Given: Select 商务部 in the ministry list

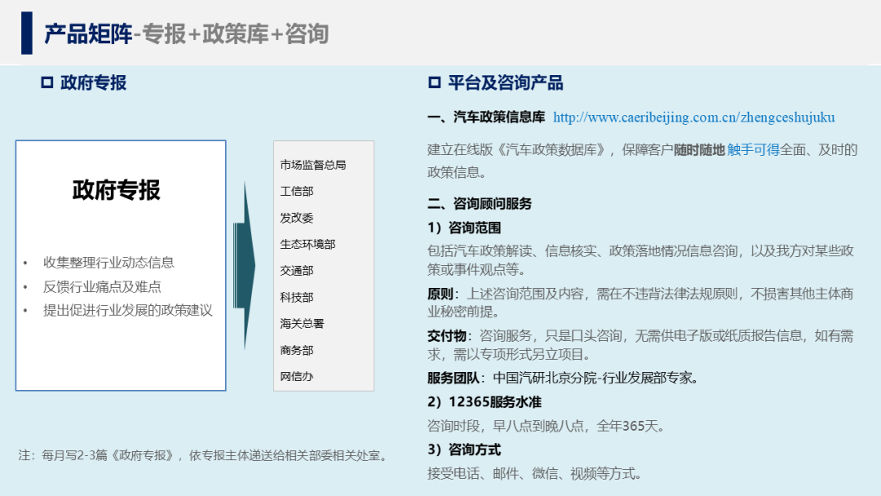Looking at the screenshot, I should [x=297, y=350].
